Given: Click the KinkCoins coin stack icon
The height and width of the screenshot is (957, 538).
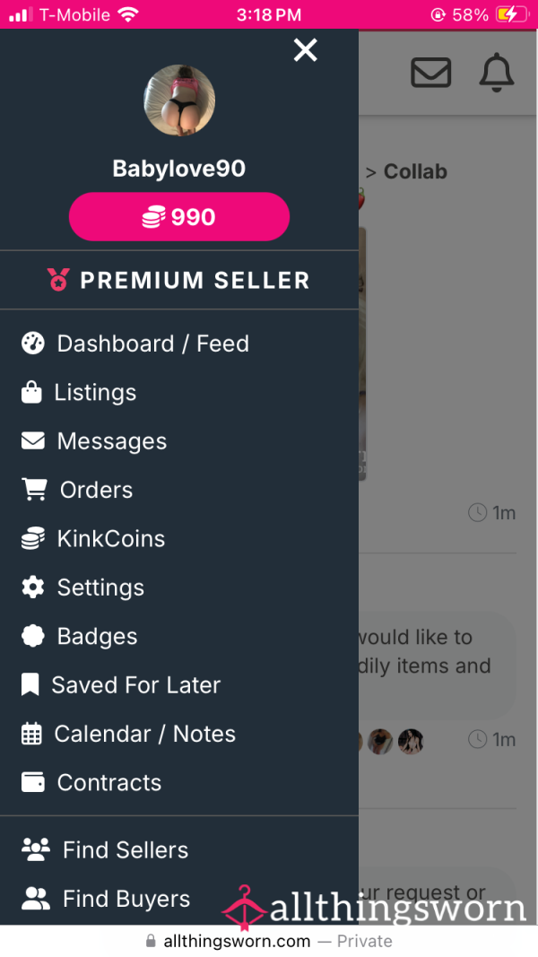Looking at the screenshot, I should pos(33,538).
